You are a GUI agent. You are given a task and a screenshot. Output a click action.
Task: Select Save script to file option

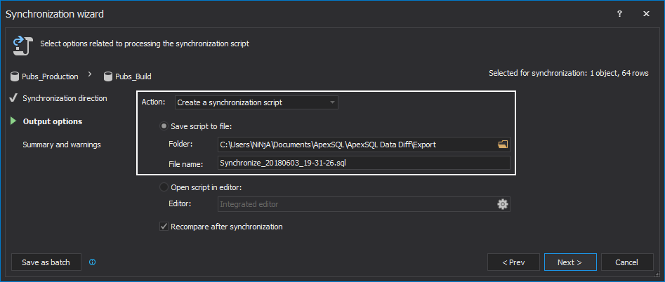click(165, 126)
